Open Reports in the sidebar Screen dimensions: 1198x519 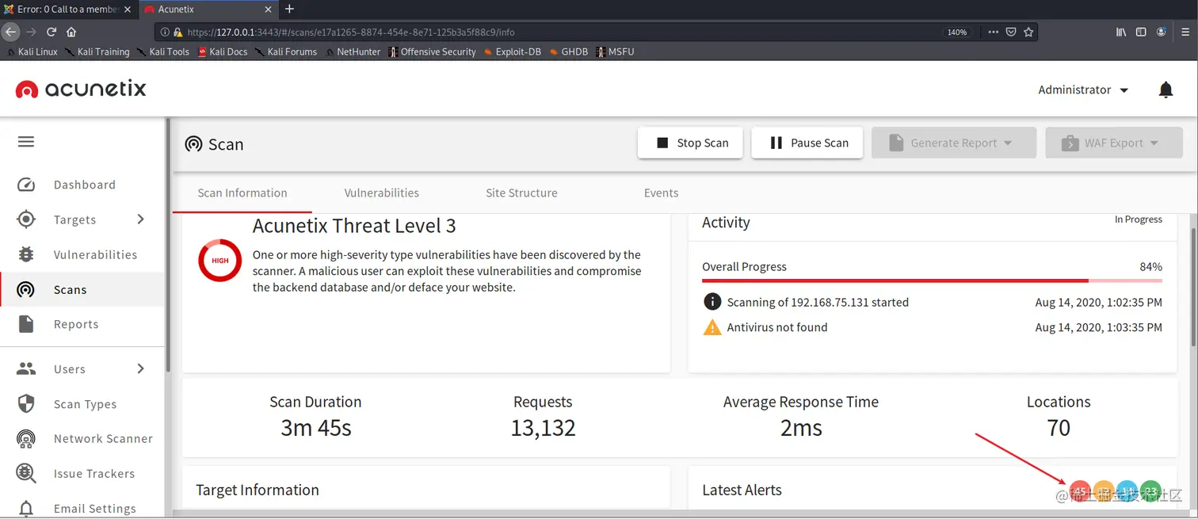point(76,324)
